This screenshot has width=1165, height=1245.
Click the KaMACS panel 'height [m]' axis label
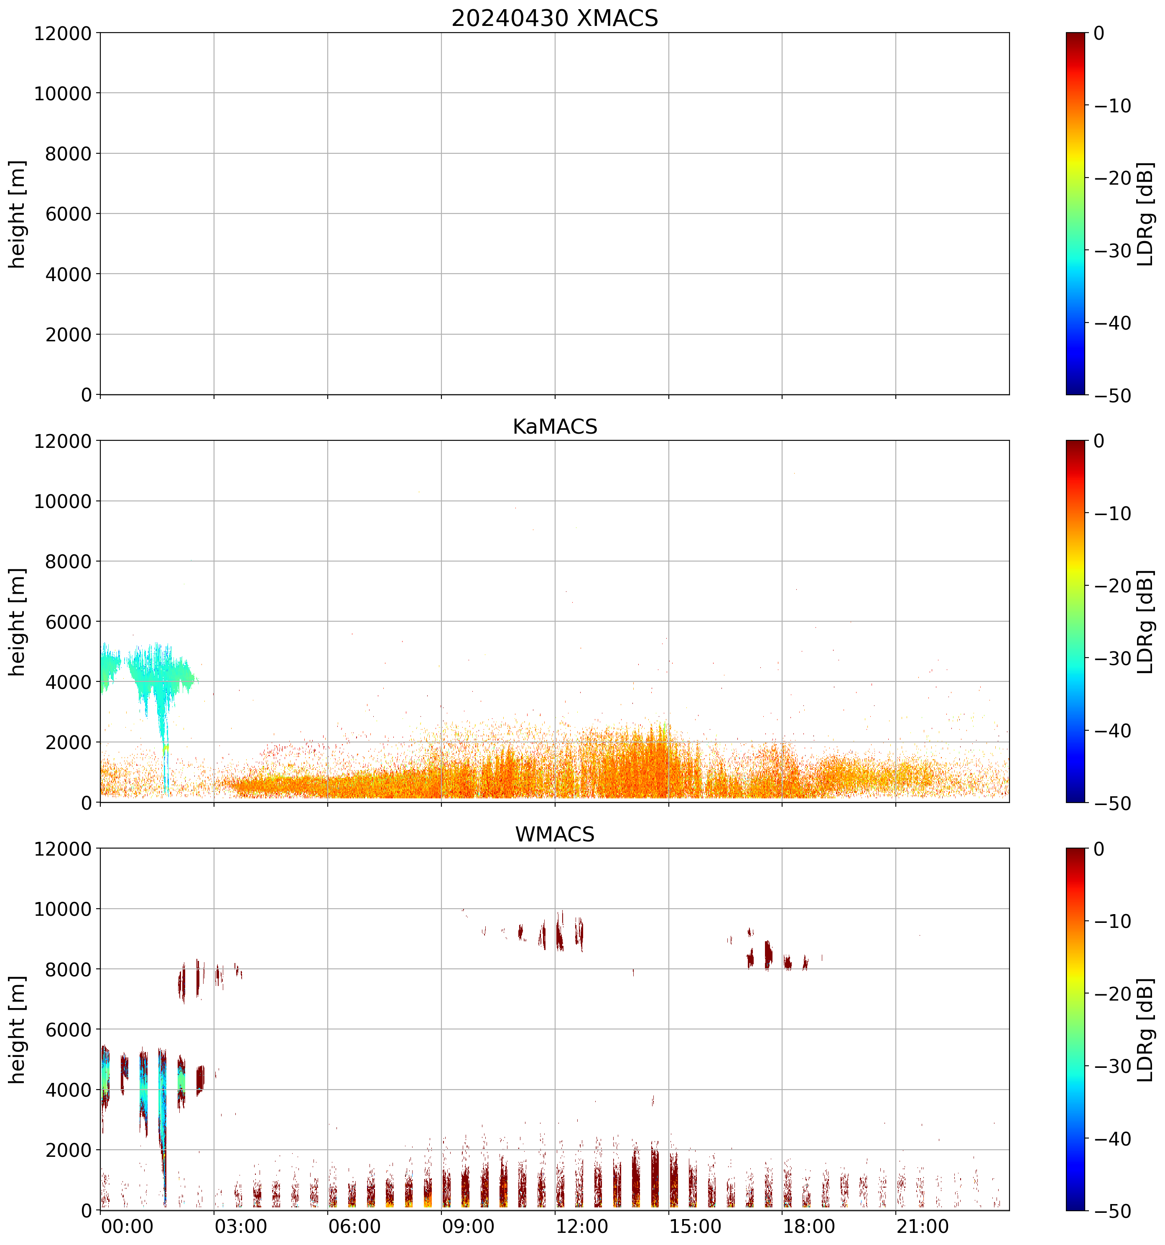click(18, 621)
